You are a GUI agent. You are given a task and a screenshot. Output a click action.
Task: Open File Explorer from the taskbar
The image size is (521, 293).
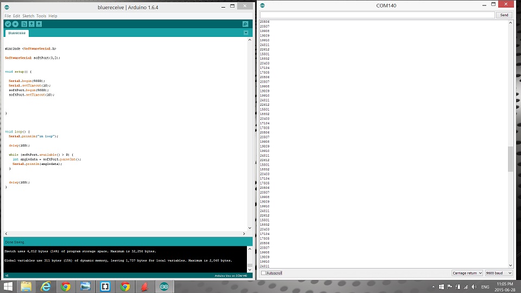click(26, 286)
